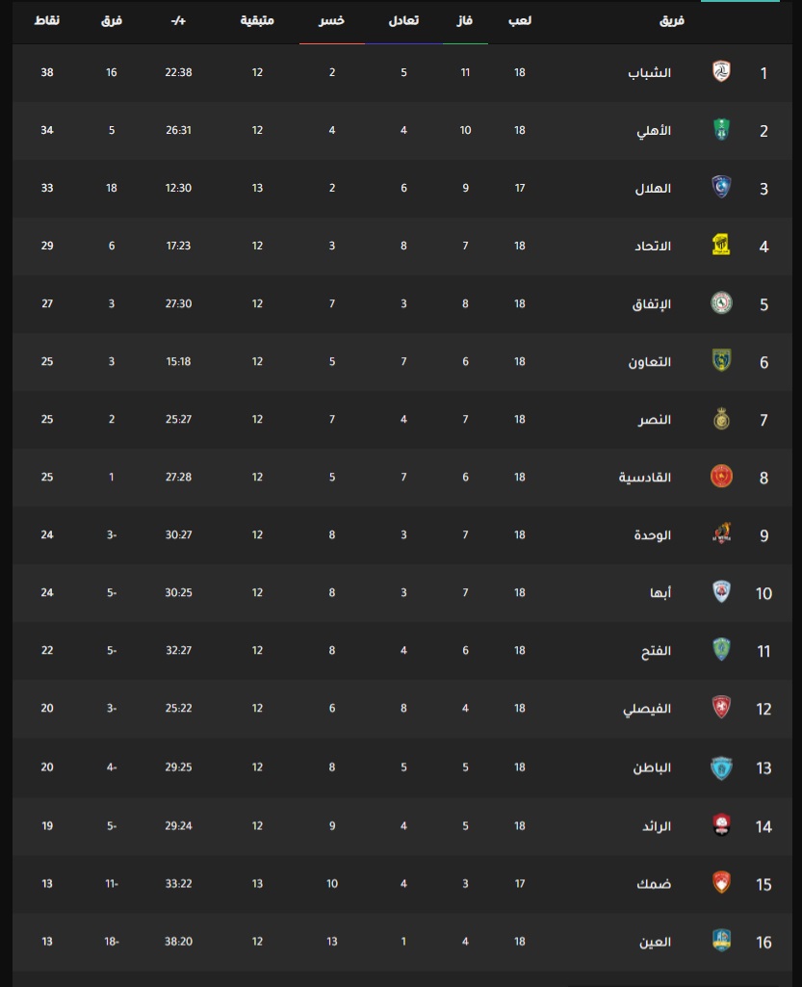Sort by the نقاط points column header
The height and width of the screenshot is (987, 802).
click(x=46, y=21)
